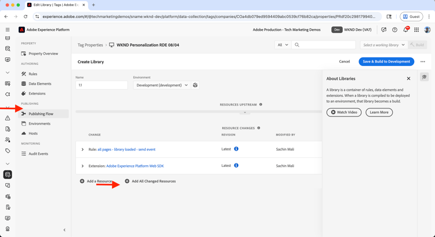Screen dimensions: 435x237
Task: Select the highlighted data collection icon in left rail
Action: pyautogui.click(x=8, y=174)
